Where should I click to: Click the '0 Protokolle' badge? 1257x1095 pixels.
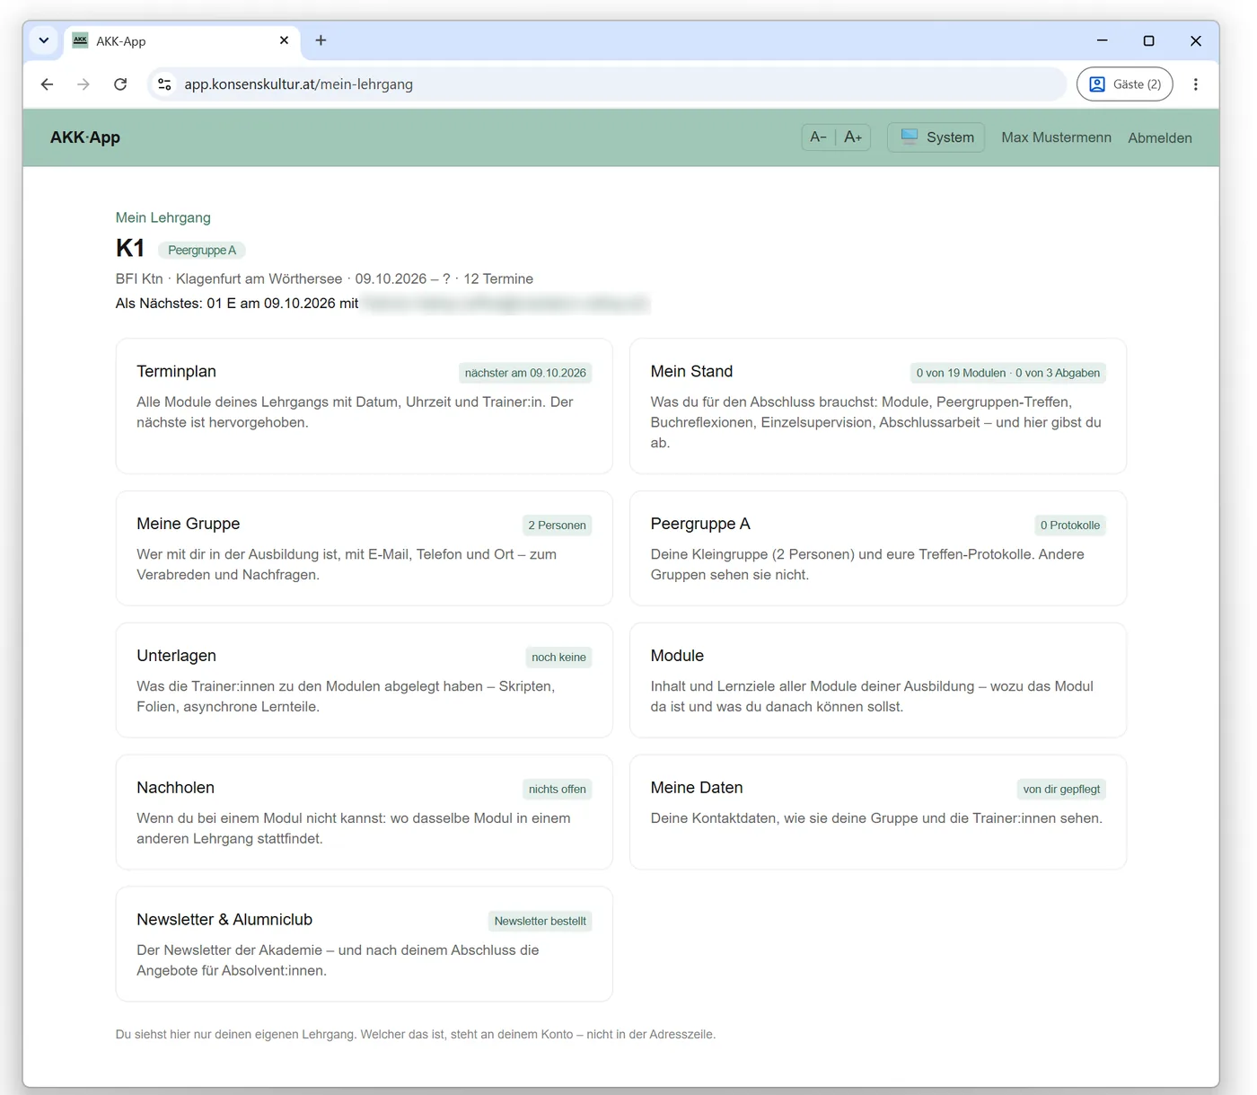tap(1070, 525)
